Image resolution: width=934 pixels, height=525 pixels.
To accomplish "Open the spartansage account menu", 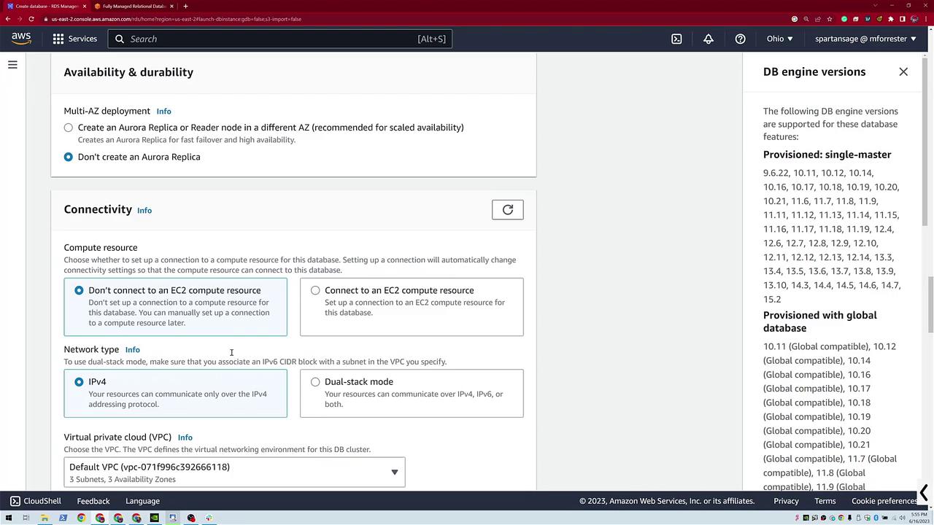I will (865, 39).
